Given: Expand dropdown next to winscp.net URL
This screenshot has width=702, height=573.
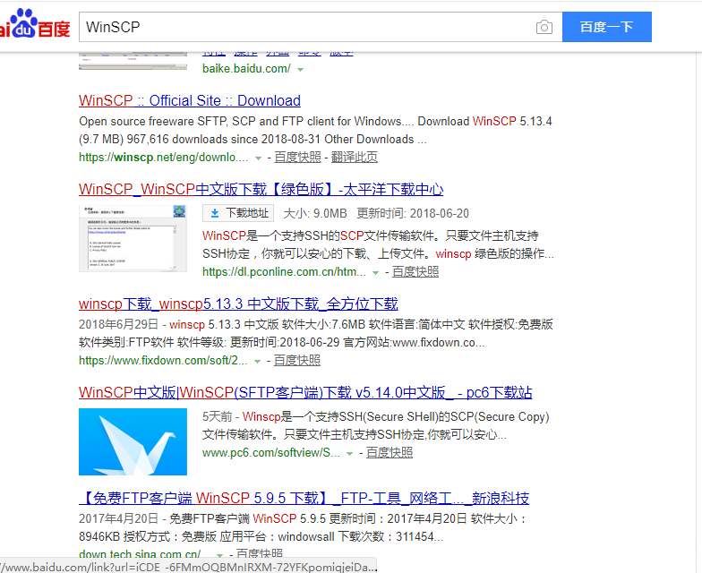Looking at the screenshot, I should pos(258,158).
